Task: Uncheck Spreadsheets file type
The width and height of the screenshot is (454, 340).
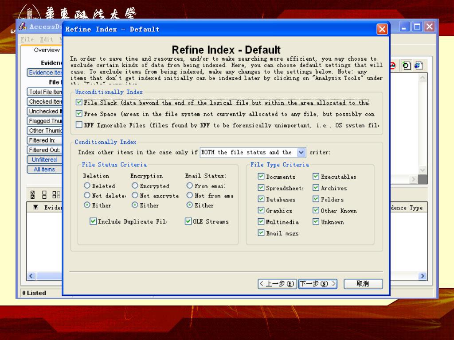Action: click(261, 188)
